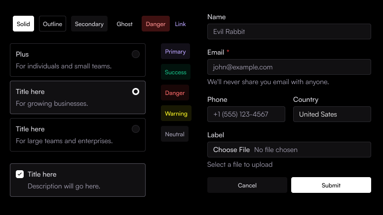Focus the Phone number field
Viewport: 383px width, 215px height.
coord(246,114)
